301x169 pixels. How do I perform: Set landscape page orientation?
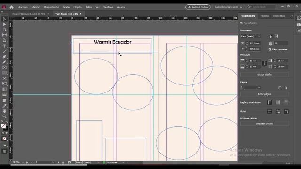277,36
